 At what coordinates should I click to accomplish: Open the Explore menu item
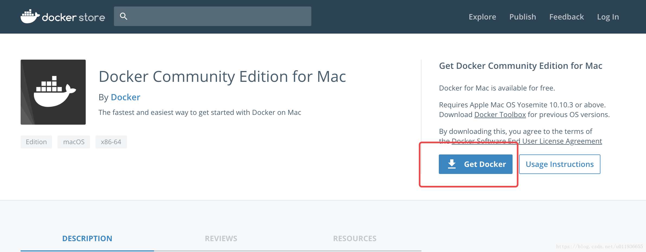(482, 17)
